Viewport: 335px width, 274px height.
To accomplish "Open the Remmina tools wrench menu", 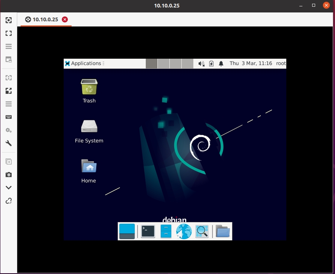I will click(9, 143).
